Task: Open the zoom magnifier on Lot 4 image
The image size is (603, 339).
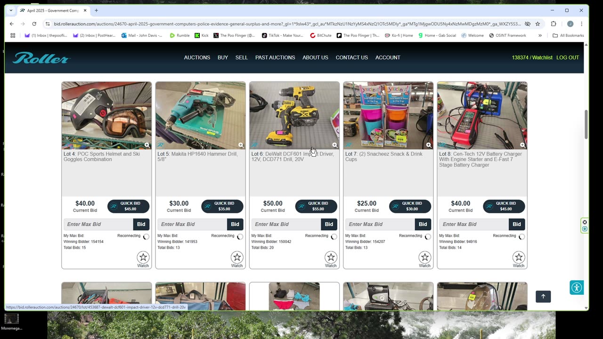Action: pyautogui.click(x=147, y=145)
